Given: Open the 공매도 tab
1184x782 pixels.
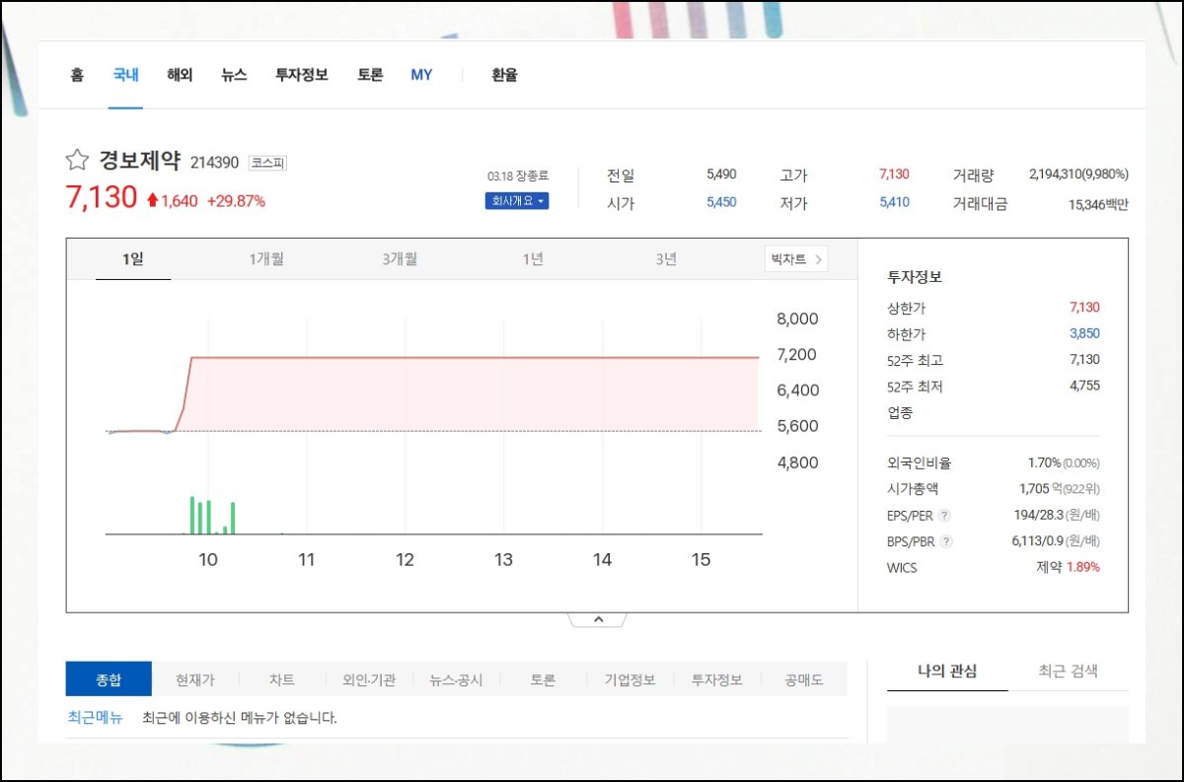Looking at the screenshot, I should 803,679.
